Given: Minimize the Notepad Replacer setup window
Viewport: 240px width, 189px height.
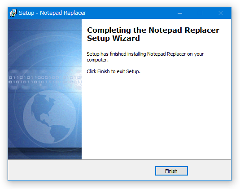Looking at the screenshot, I should (x=180, y=13).
